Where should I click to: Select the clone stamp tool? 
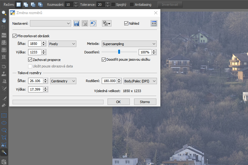(4, 74)
